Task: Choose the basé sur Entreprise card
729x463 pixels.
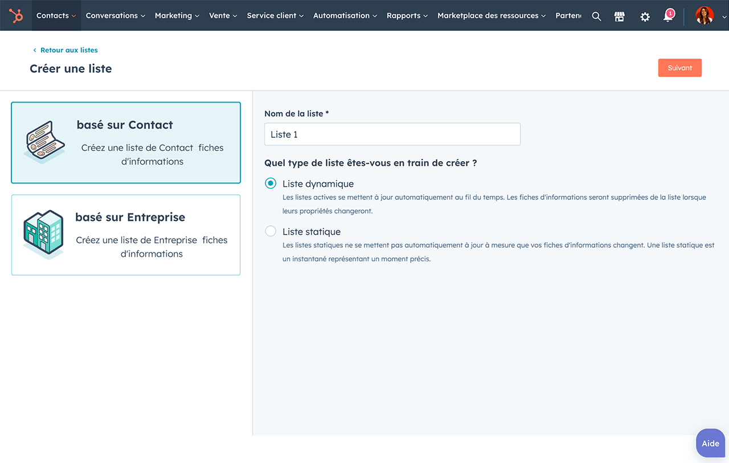Action: click(126, 235)
